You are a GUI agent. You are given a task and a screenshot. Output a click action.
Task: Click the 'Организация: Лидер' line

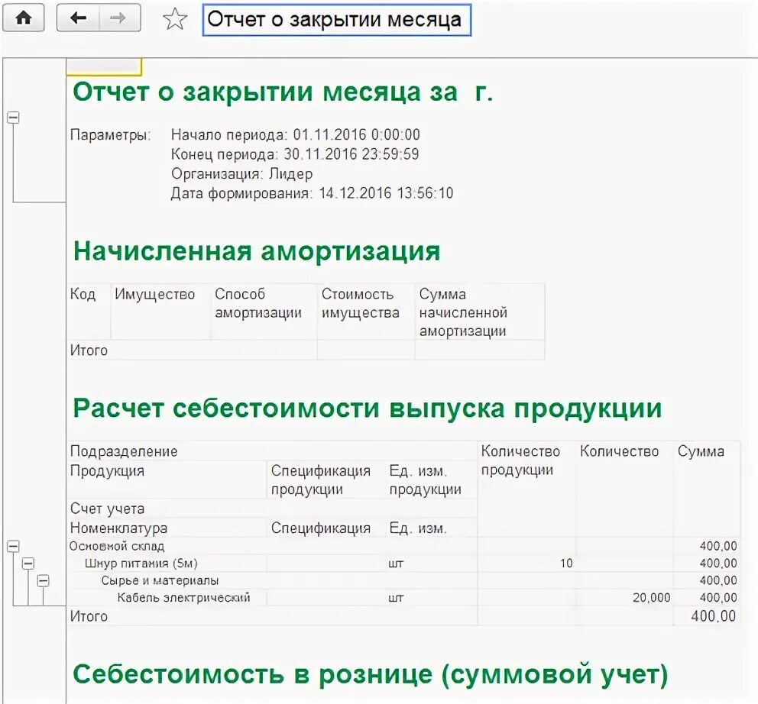[241, 173]
